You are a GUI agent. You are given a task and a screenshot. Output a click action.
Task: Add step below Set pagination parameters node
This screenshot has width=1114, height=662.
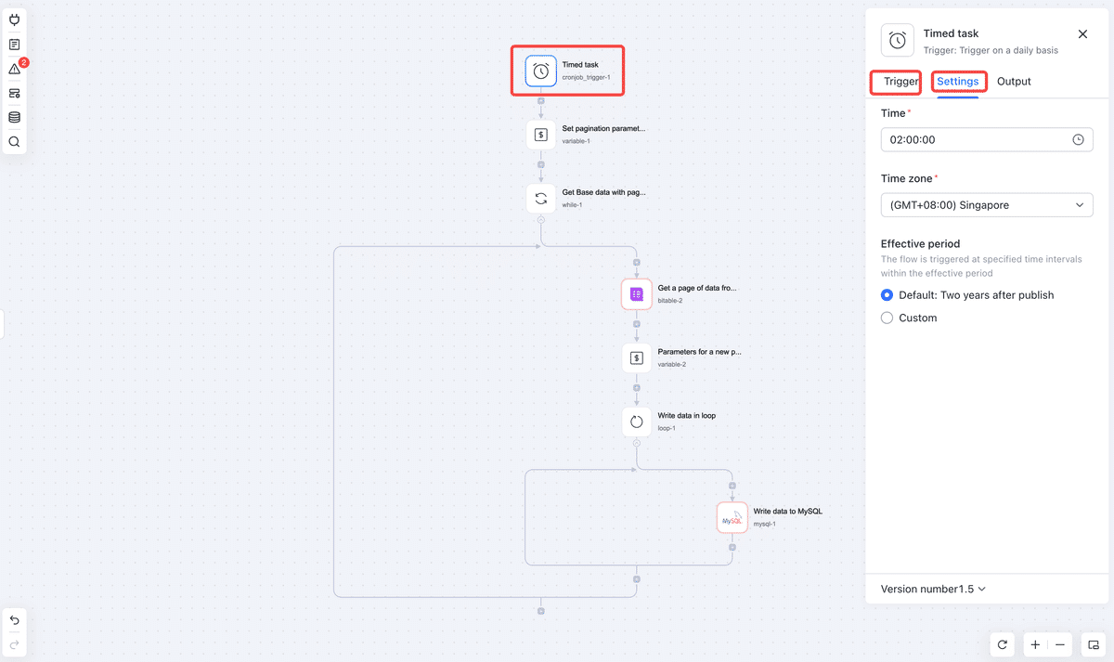pyautogui.click(x=541, y=164)
